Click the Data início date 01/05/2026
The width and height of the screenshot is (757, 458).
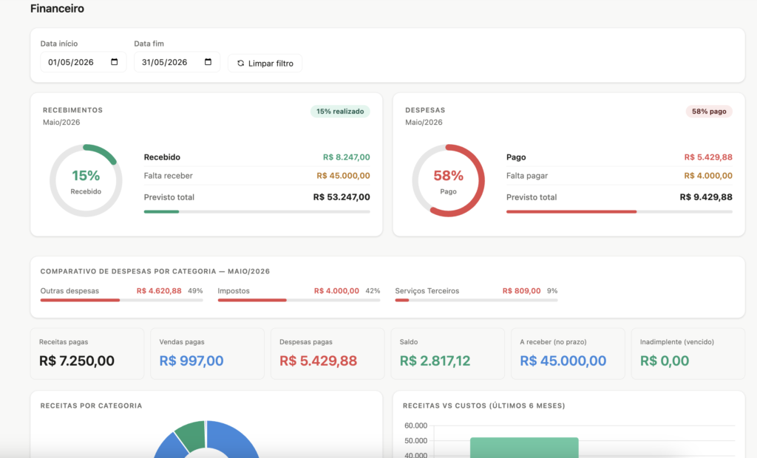(x=70, y=62)
